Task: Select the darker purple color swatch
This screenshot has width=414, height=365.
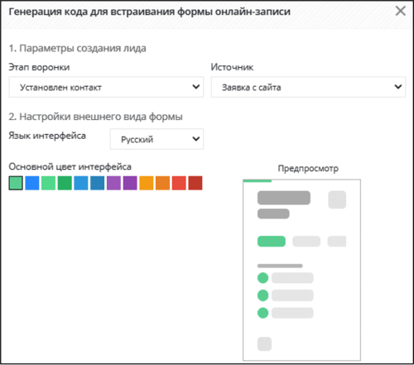Action: pos(130,183)
